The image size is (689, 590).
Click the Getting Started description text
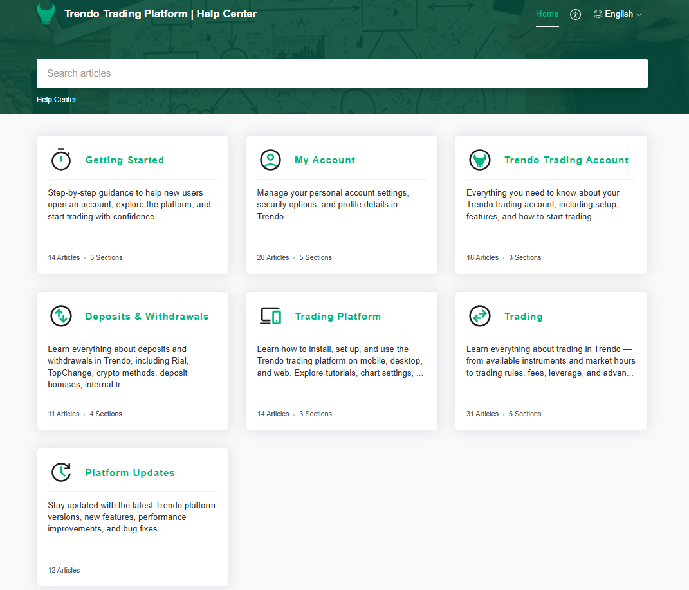coord(129,205)
